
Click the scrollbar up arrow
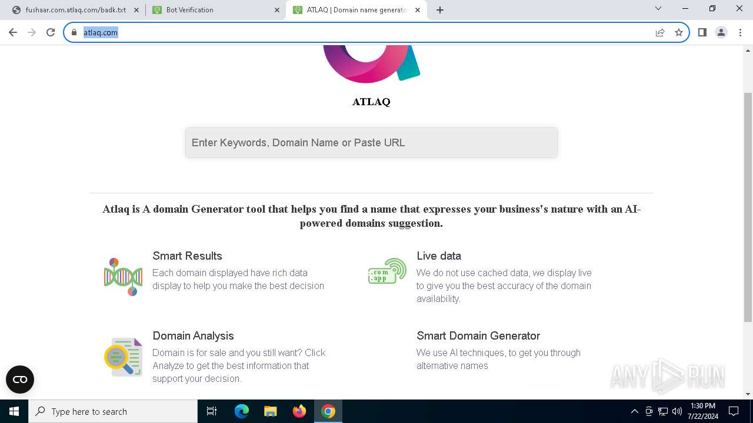(748, 50)
